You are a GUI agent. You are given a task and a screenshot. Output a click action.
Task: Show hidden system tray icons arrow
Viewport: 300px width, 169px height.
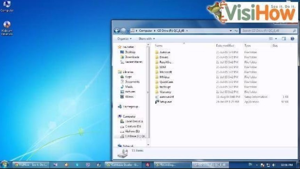tap(257, 165)
